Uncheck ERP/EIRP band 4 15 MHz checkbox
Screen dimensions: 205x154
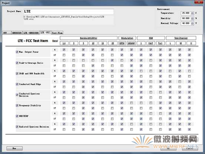(103, 113)
